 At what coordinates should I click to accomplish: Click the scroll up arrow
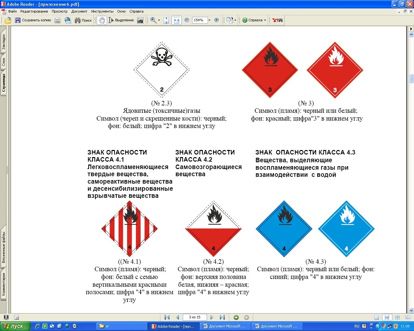[411, 34]
